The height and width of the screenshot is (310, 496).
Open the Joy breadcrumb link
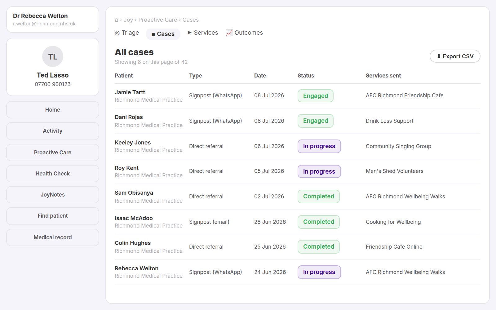(128, 20)
